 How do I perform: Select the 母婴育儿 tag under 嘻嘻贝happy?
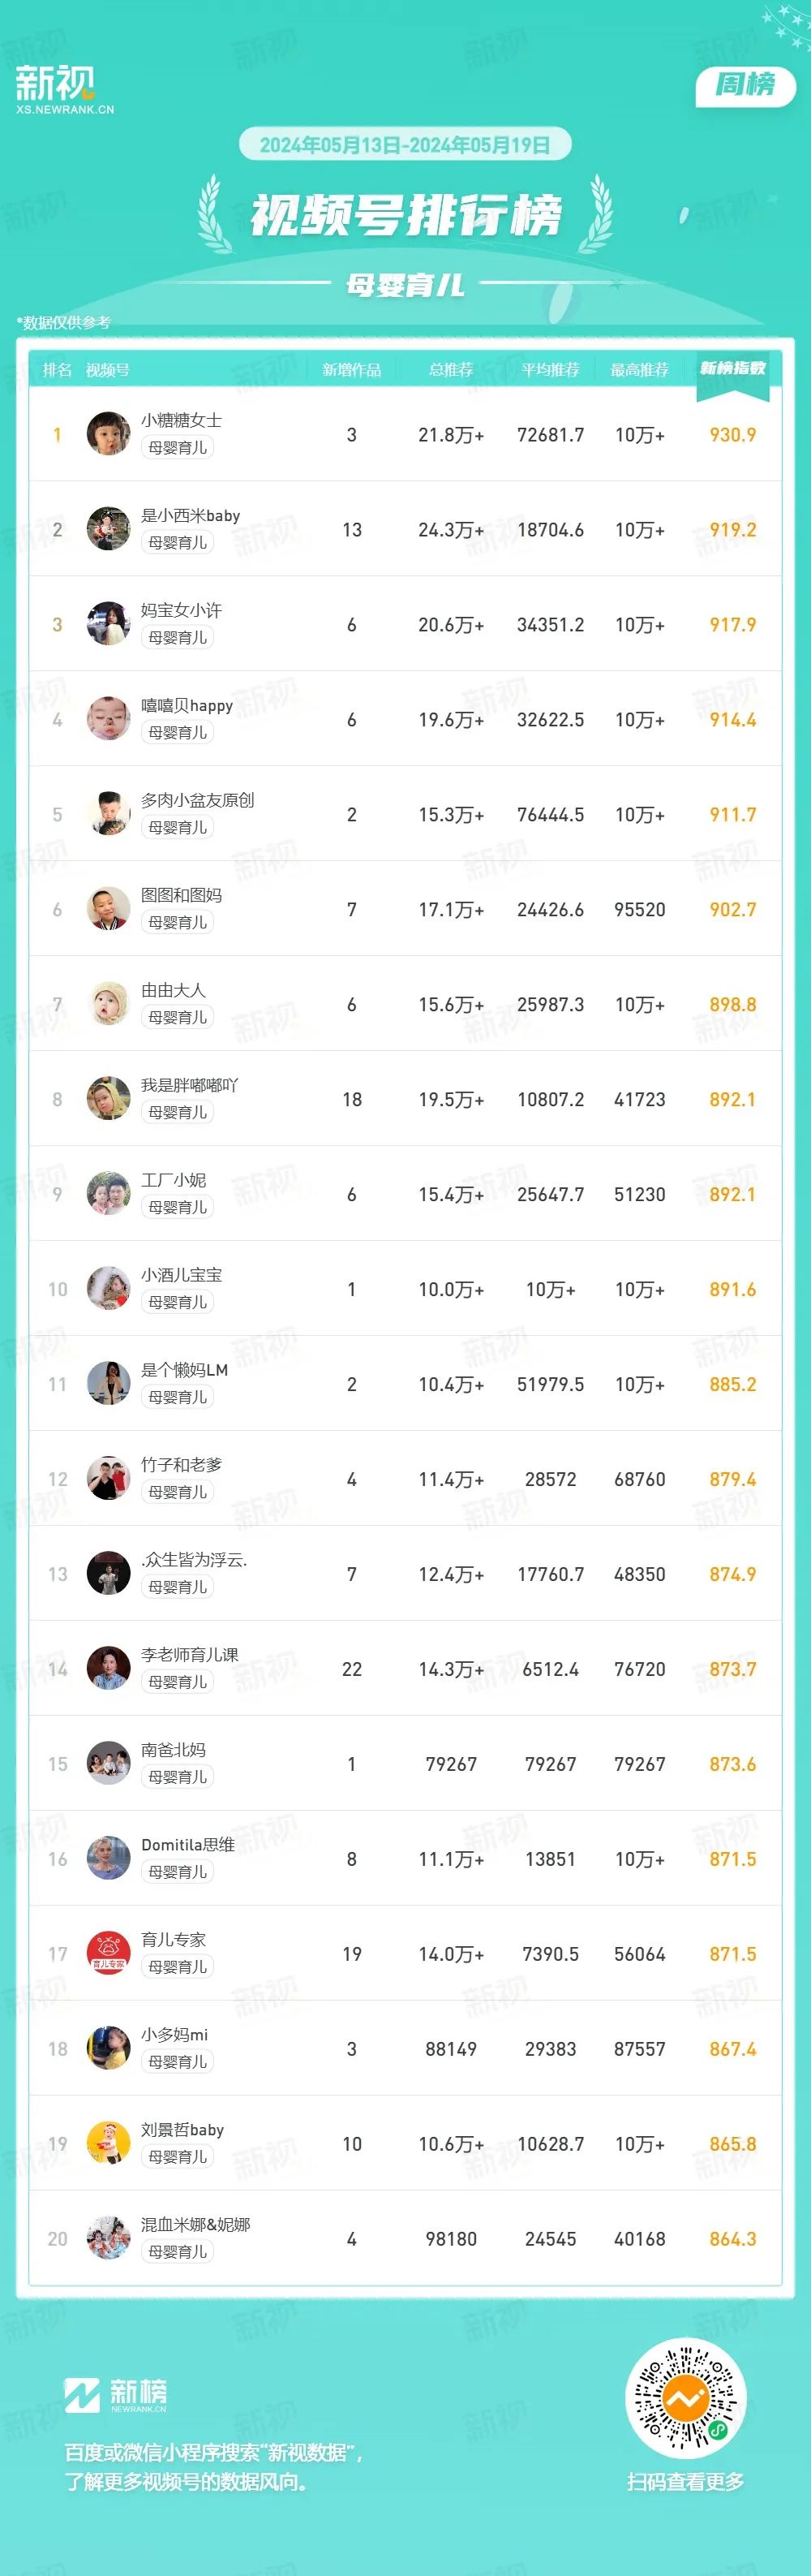[178, 732]
